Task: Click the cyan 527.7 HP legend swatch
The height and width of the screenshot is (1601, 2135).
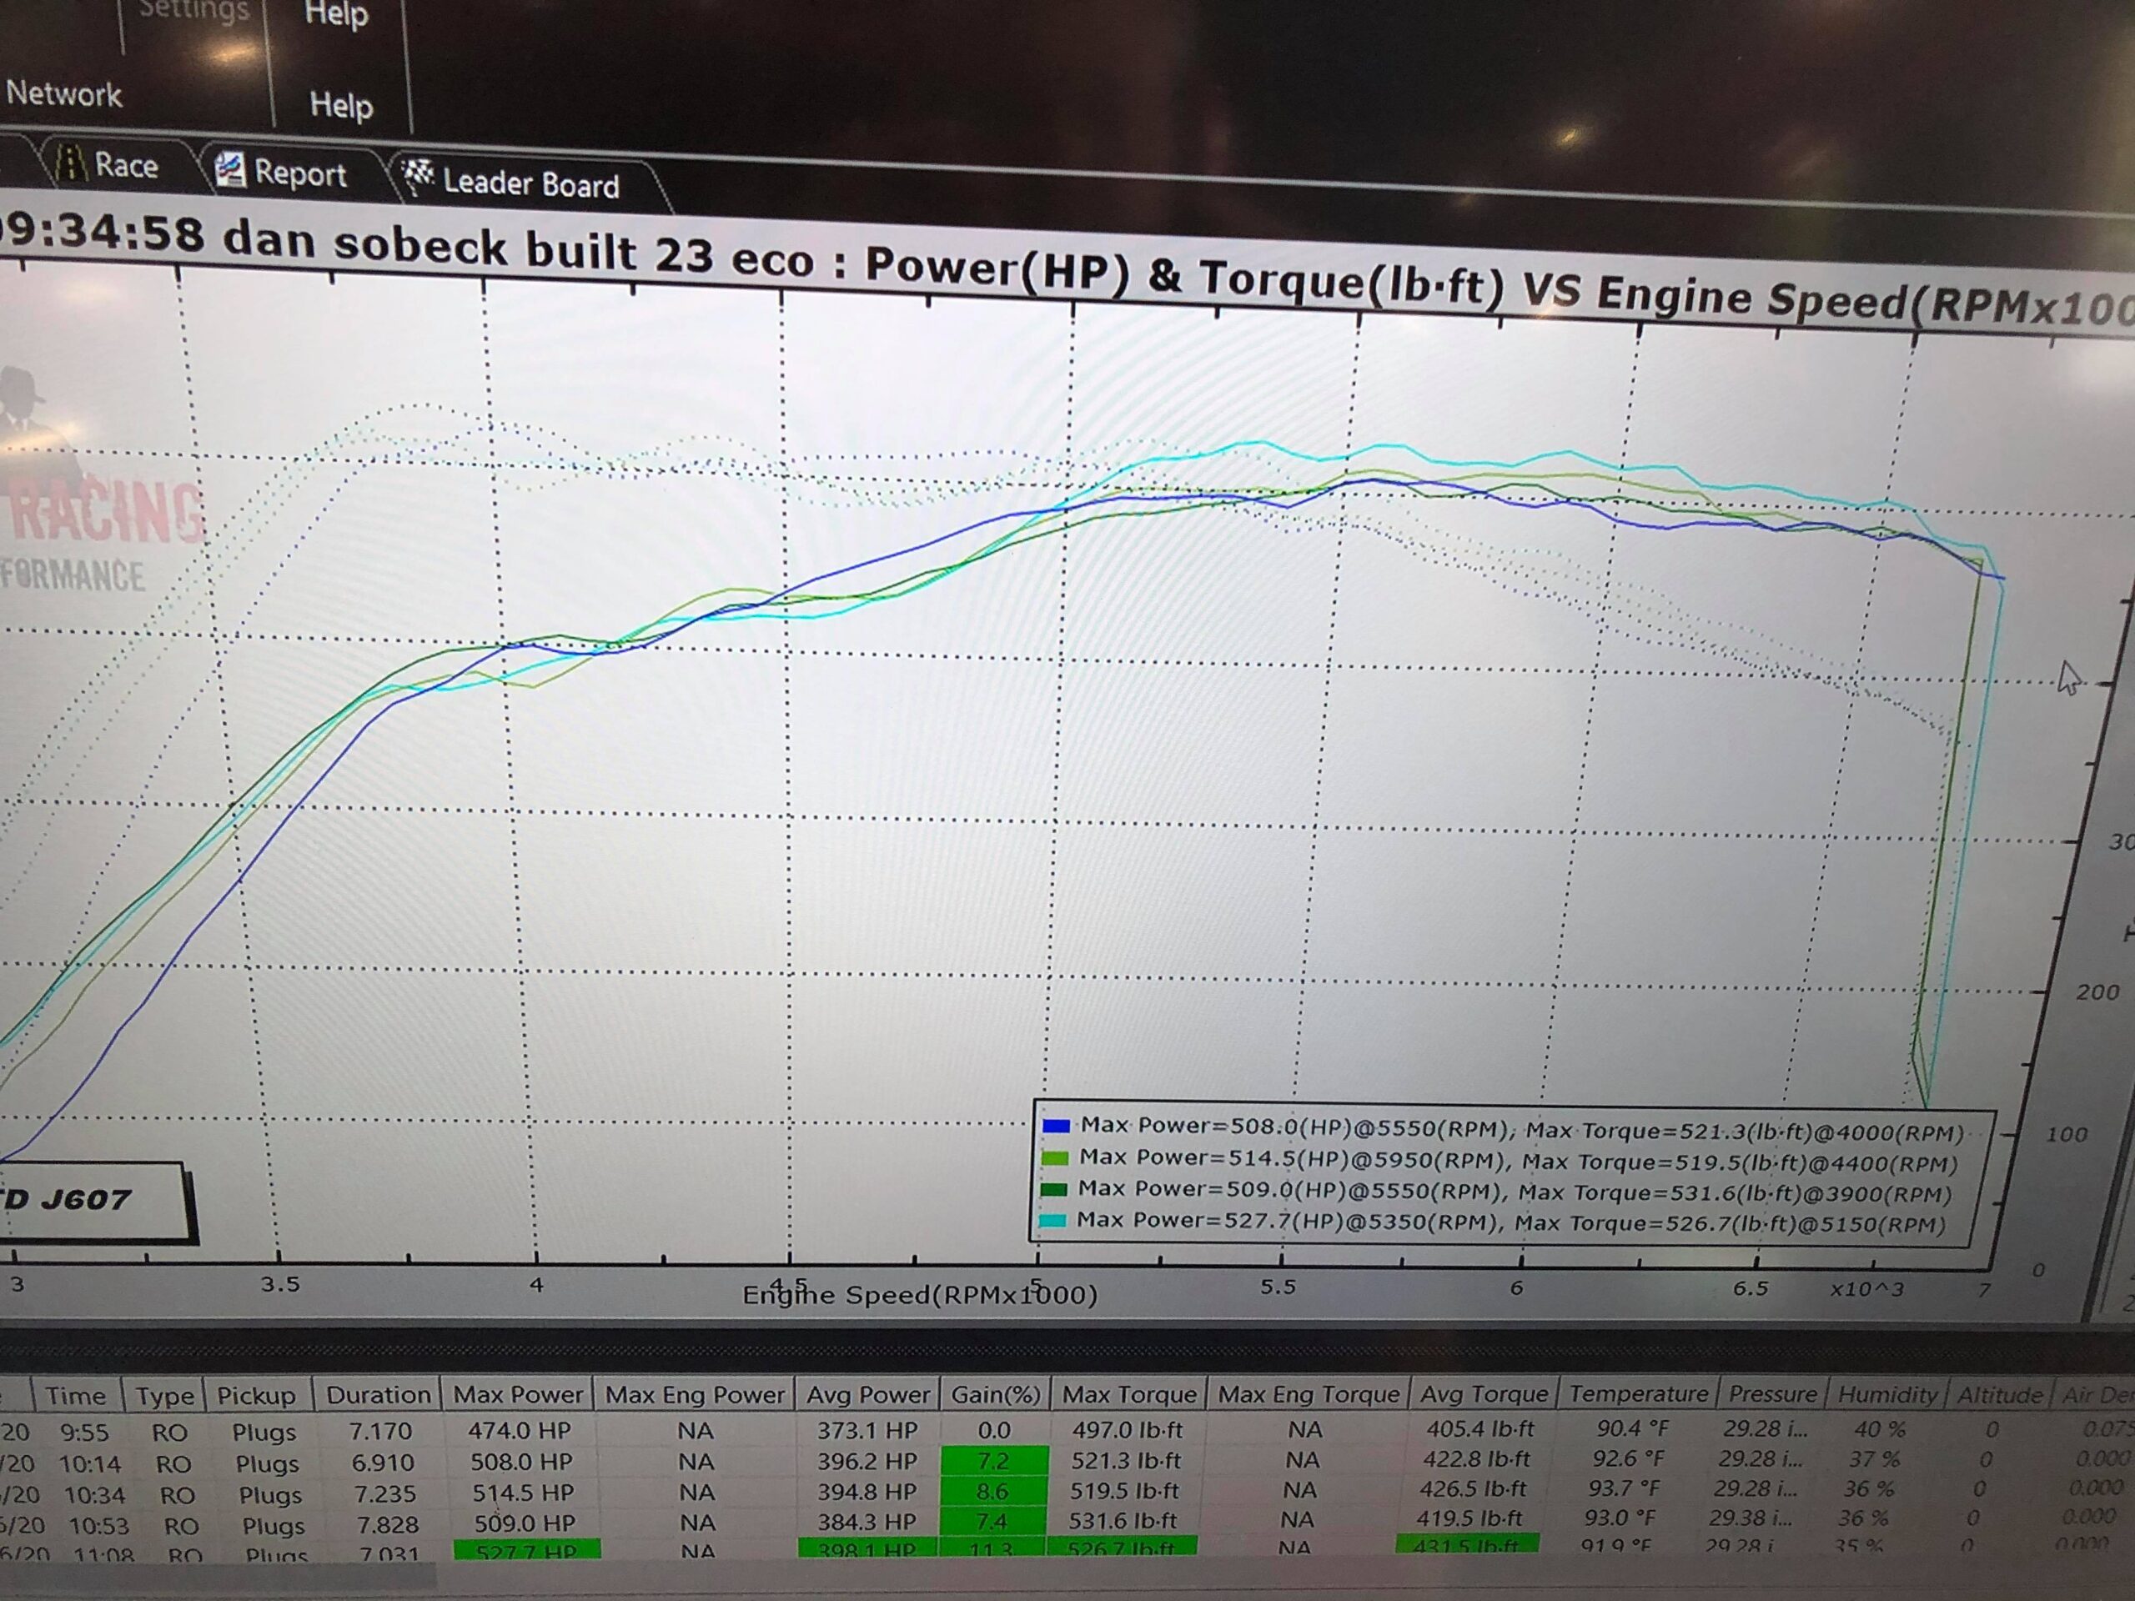Action: (x=1054, y=1220)
